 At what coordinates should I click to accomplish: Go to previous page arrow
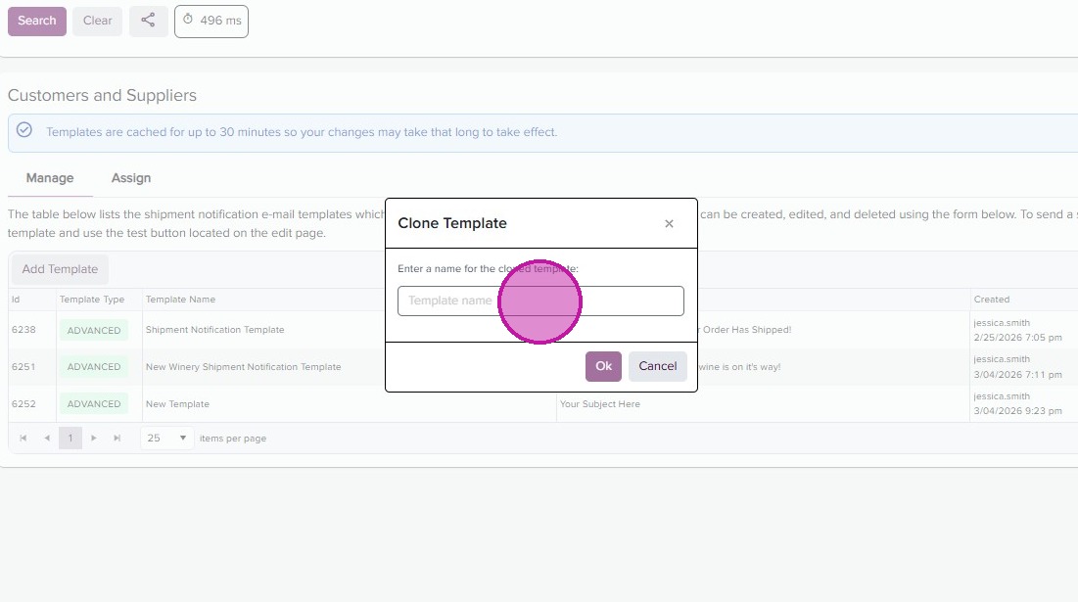tap(47, 439)
